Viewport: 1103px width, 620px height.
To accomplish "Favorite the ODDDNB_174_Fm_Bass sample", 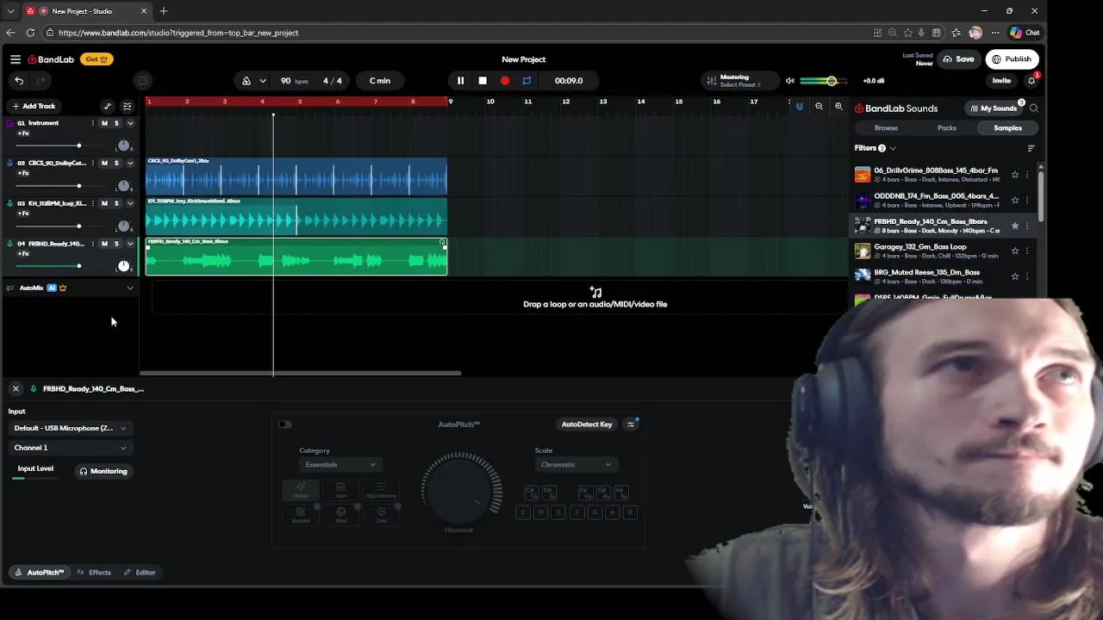I will tap(1015, 200).
